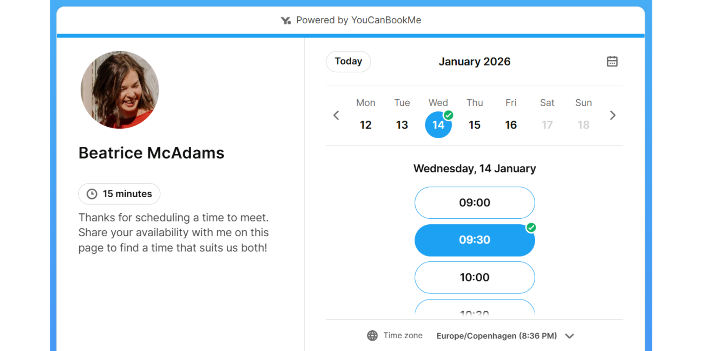
Task: Expand the time zone chevron arrow
Action: coord(569,336)
